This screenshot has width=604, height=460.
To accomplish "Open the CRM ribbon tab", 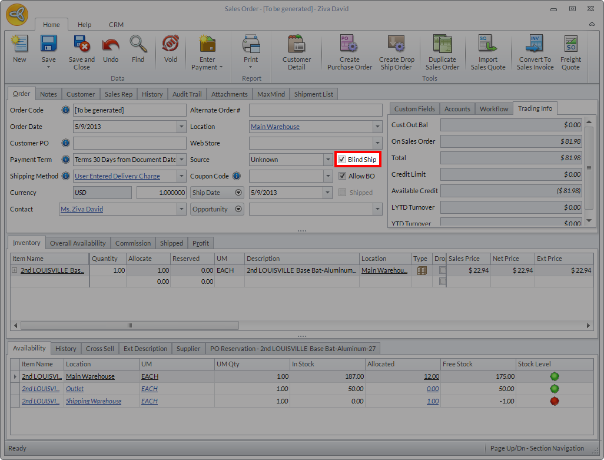I will pyautogui.click(x=116, y=25).
